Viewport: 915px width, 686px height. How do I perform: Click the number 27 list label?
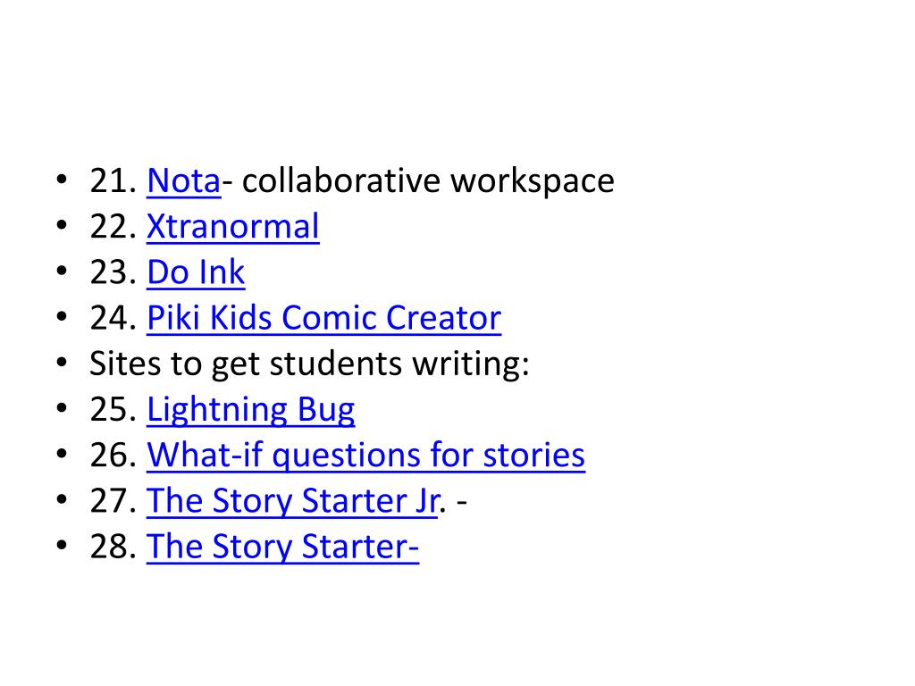(113, 501)
